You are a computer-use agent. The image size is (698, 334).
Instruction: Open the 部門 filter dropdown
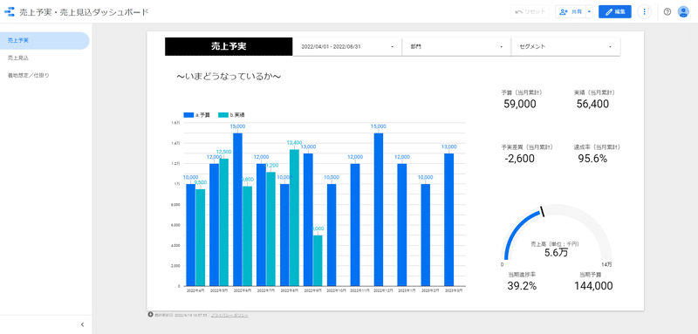456,47
